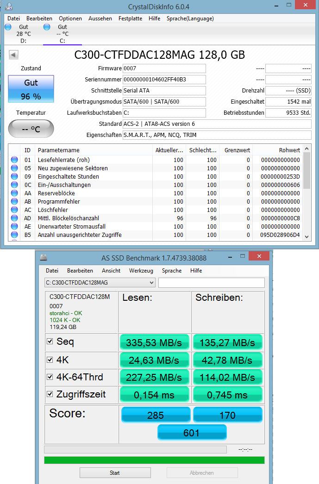Open Aussehen menu in CrystalDiskInfo
The width and height of the screenshot is (319, 484).
coord(100,19)
